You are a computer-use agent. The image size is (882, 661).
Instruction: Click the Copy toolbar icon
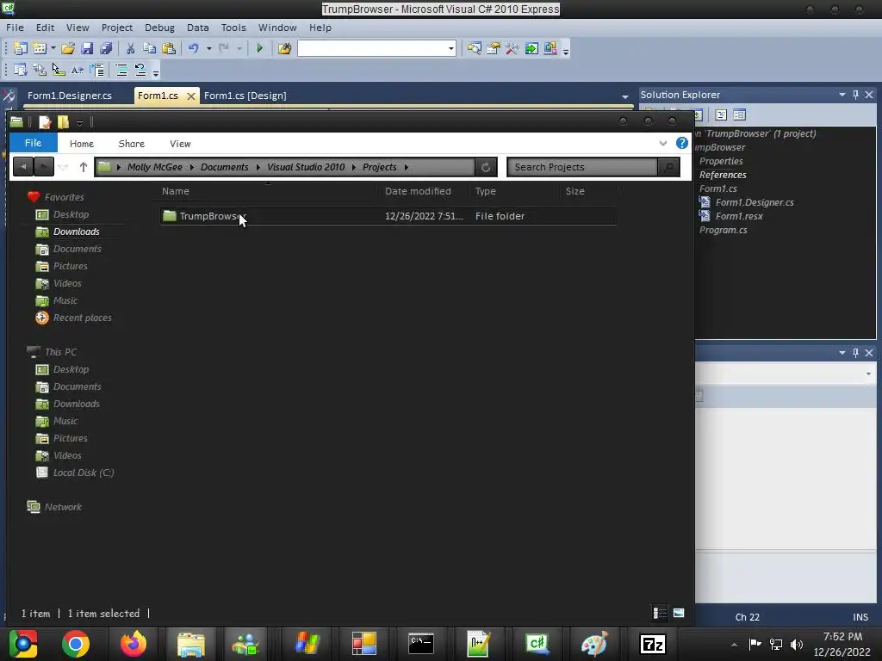pos(149,48)
